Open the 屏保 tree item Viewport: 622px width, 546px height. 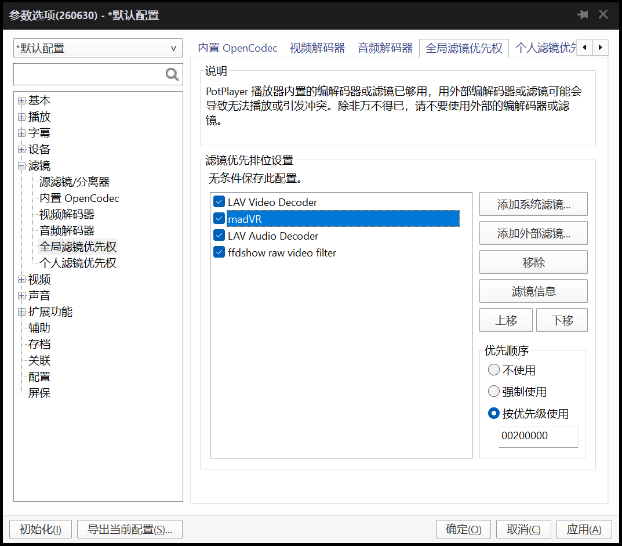(39, 393)
